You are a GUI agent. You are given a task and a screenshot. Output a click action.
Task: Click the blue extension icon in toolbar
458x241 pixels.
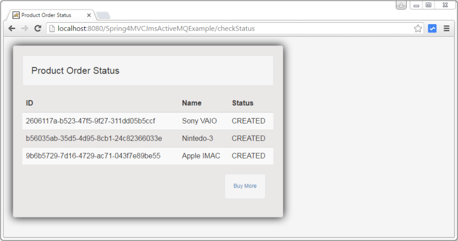[432, 28]
